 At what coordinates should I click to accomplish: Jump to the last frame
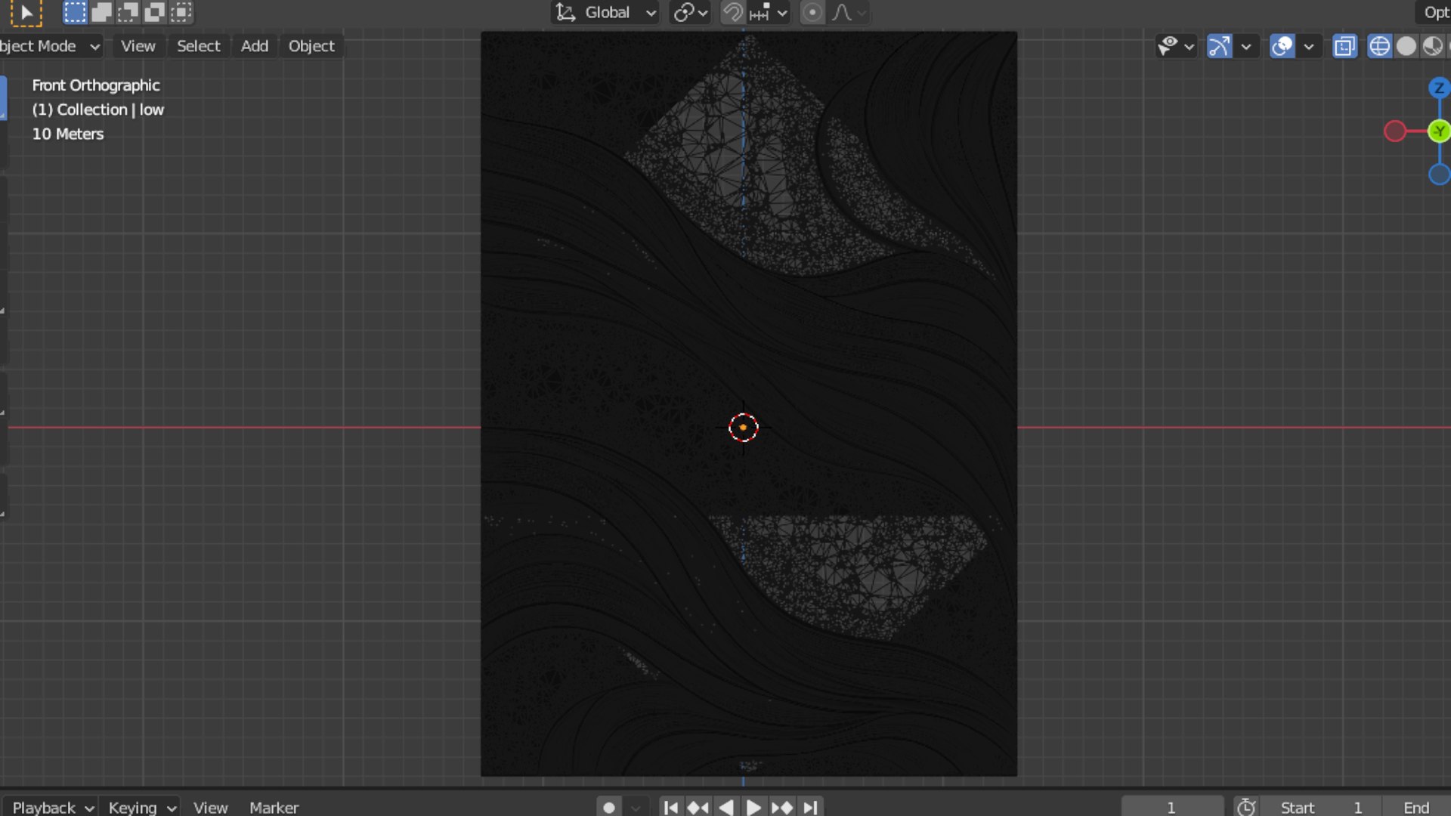pos(810,807)
